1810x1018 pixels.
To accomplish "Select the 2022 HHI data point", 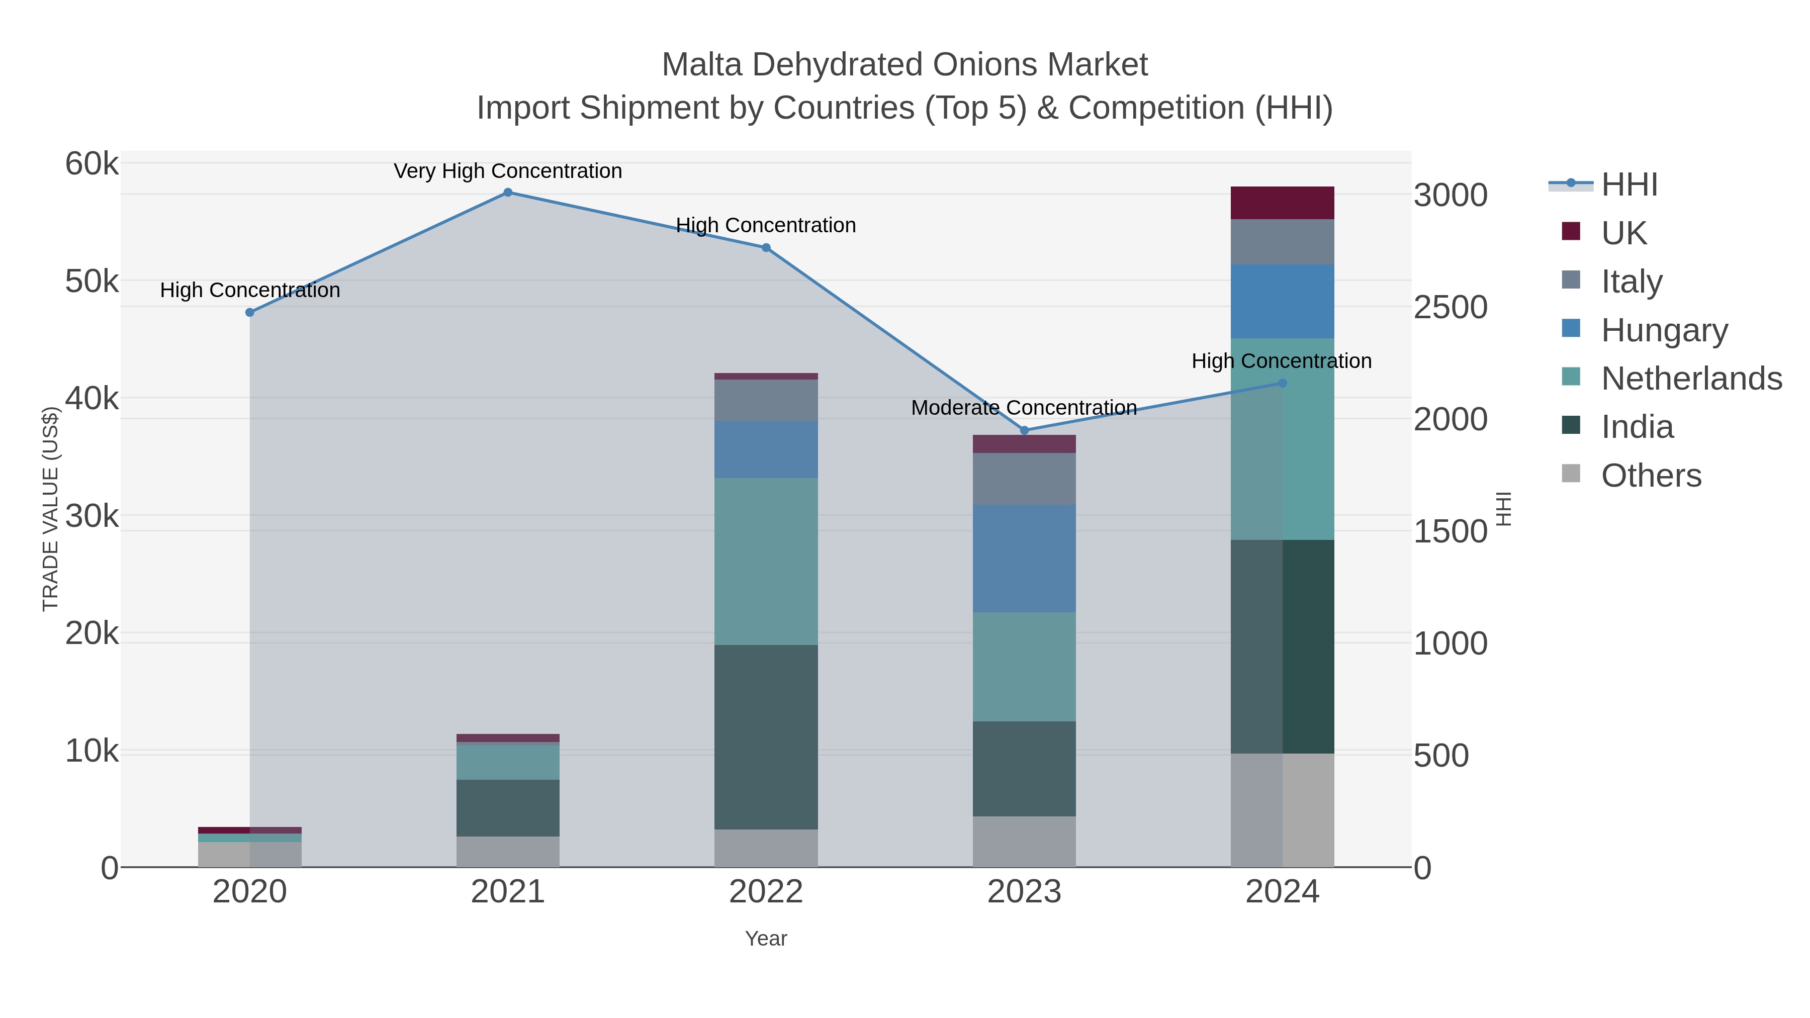I will tap(766, 248).
